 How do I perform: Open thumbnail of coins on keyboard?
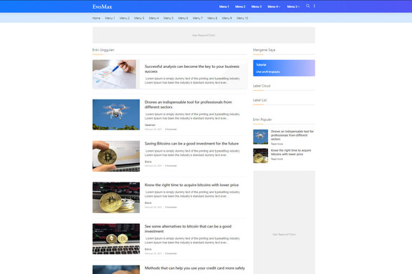click(116, 239)
